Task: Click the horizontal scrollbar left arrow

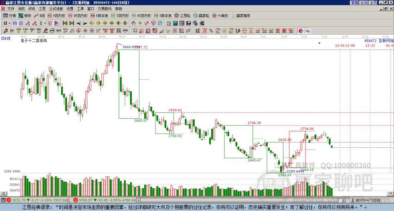Action: point(139,200)
